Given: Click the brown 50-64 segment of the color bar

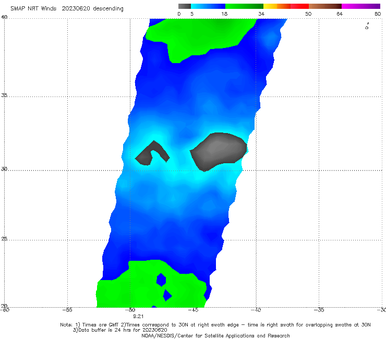Looking at the screenshot, I should (x=325, y=6).
